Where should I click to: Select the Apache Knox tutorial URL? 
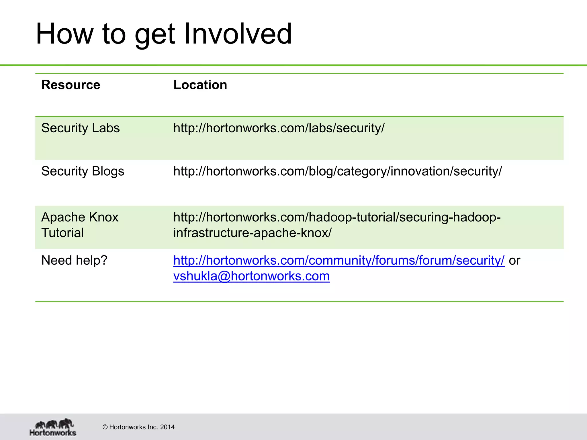coord(337,225)
